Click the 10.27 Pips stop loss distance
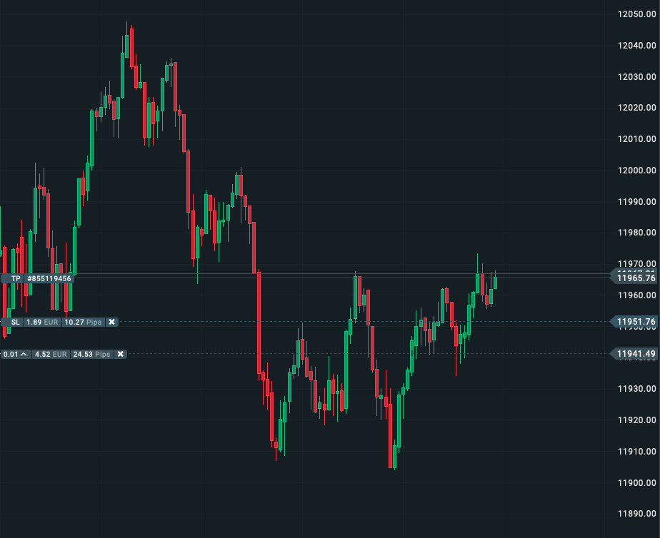Viewport: 660px width, 538px height. tap(84, 323)
